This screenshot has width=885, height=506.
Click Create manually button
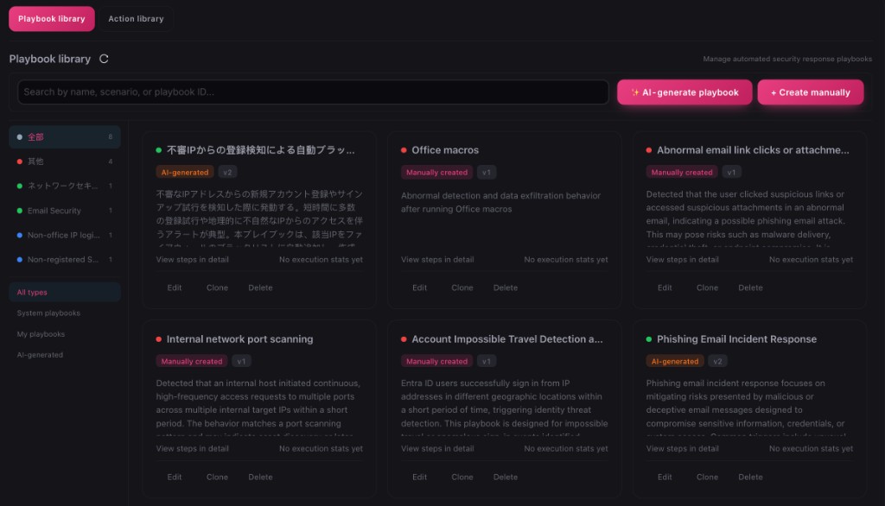(810, 92)
